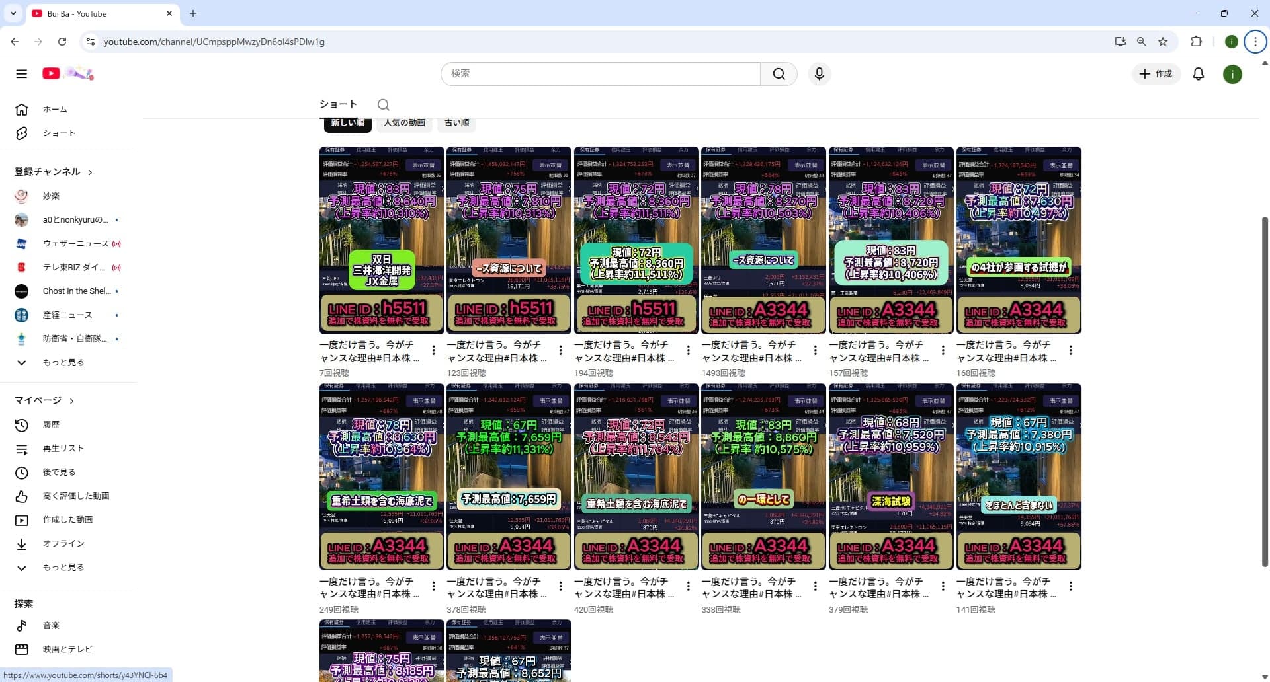Viewport: 1270px width, 682px height.
Task: Play the short with 7回視聴
Action: point(382,241)
